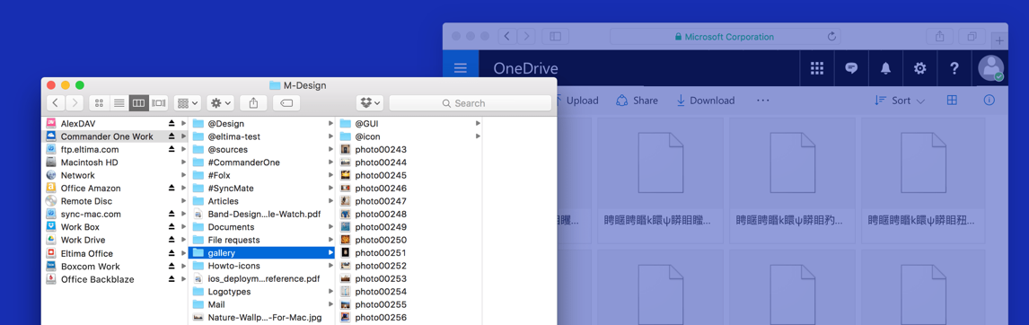1029x325 pixels.
Task: Eject the Eltima Office drive
Action: click(x=171, y=253)
